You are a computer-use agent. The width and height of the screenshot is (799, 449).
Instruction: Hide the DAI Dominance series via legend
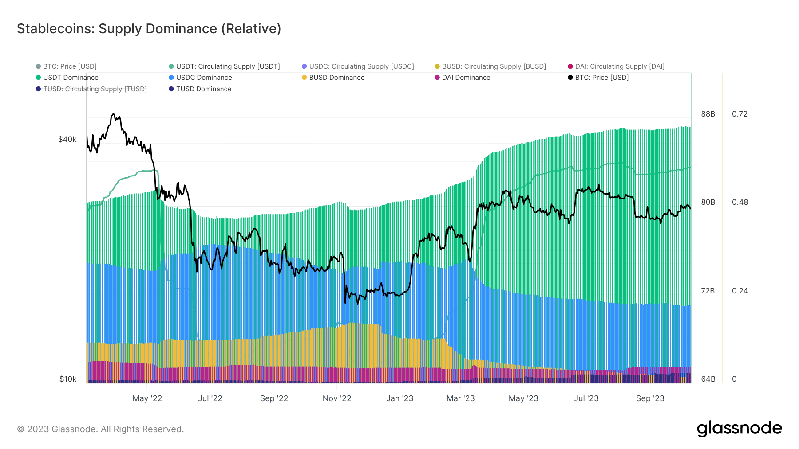pyautogui.click(x=463, y=78)
